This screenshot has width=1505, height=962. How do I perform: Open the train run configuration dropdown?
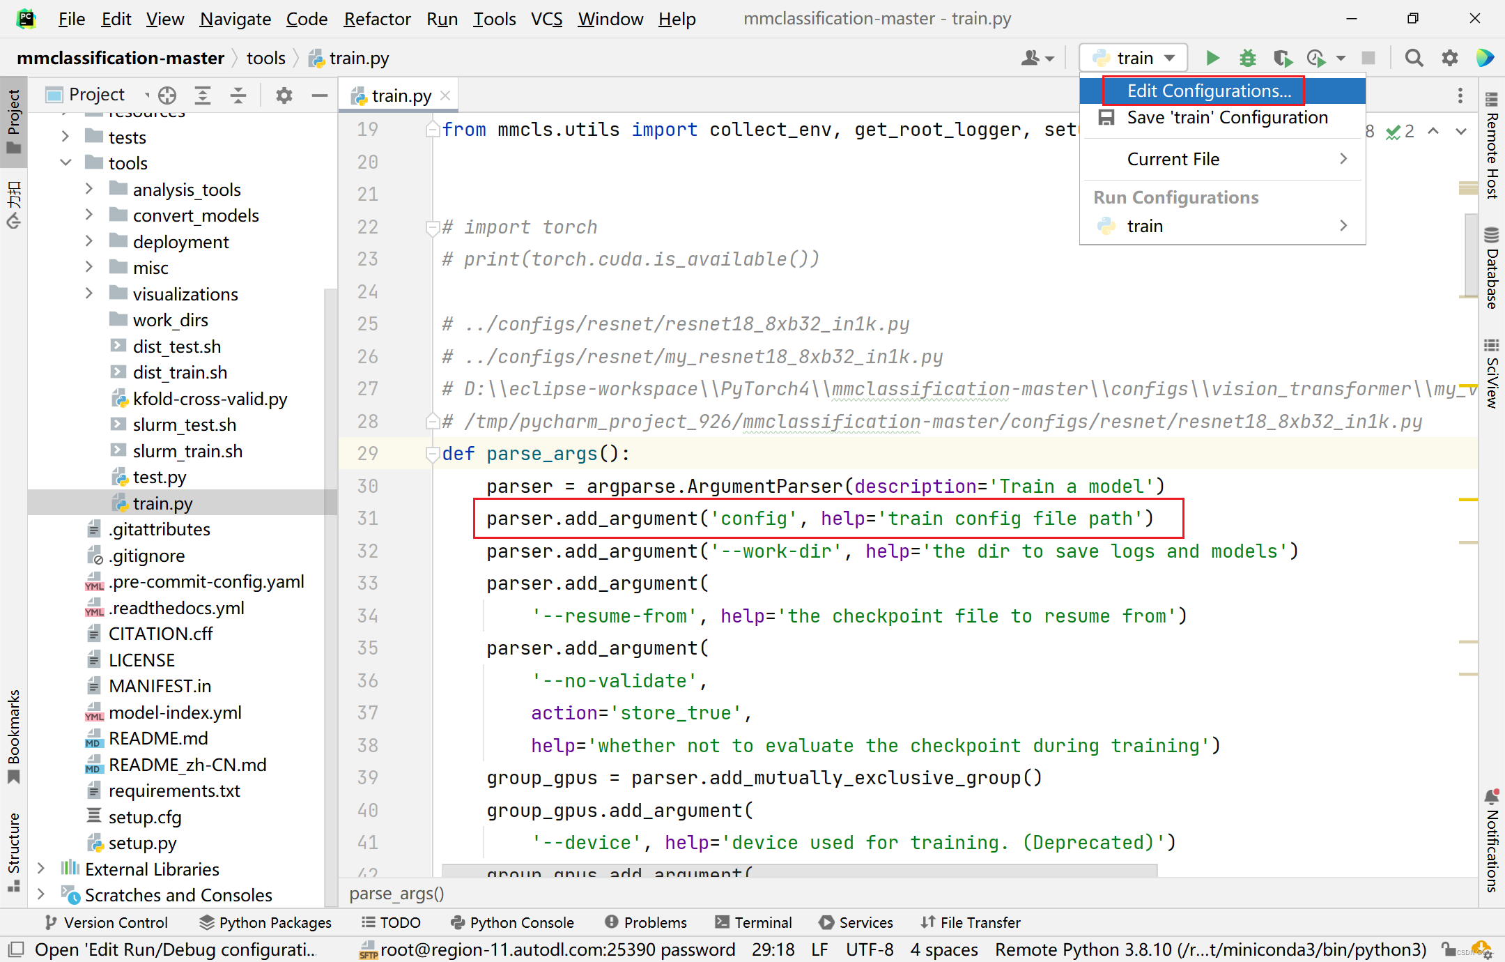[1134, 58]
